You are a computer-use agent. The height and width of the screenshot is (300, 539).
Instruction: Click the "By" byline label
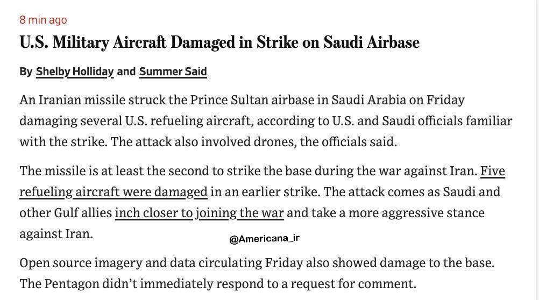[x=26, y=72]
